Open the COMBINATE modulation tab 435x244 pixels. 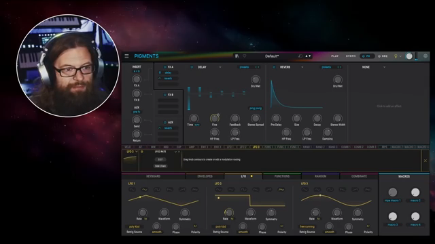point(359,176)
